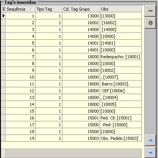Select the row selector of sequence 19

click(3, 138)
